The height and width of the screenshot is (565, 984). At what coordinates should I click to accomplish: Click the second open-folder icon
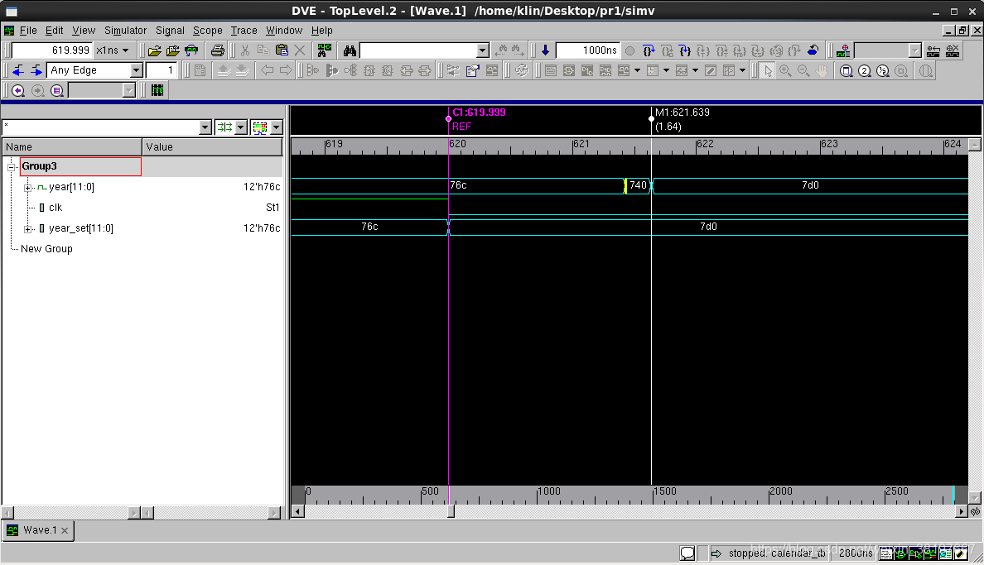point(172,50)
